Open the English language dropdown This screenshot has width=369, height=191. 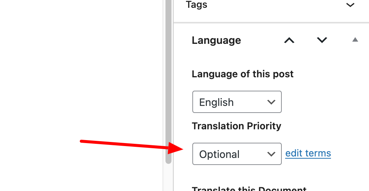pos(237,102)
